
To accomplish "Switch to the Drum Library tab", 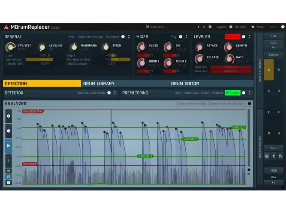I will pyautogui.click(x=125, y=83).
